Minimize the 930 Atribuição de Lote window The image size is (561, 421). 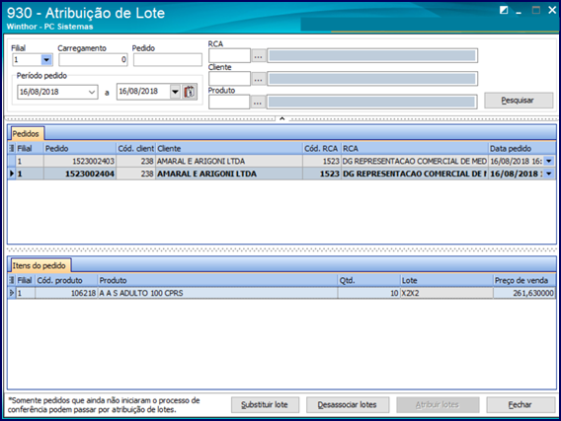[x=519, y=12]
